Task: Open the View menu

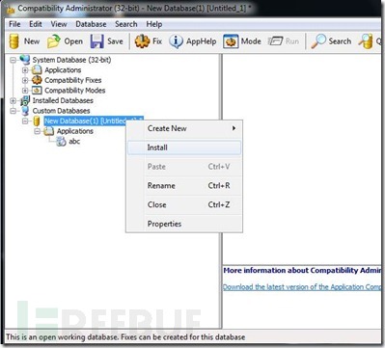Action: pos(59,24)
